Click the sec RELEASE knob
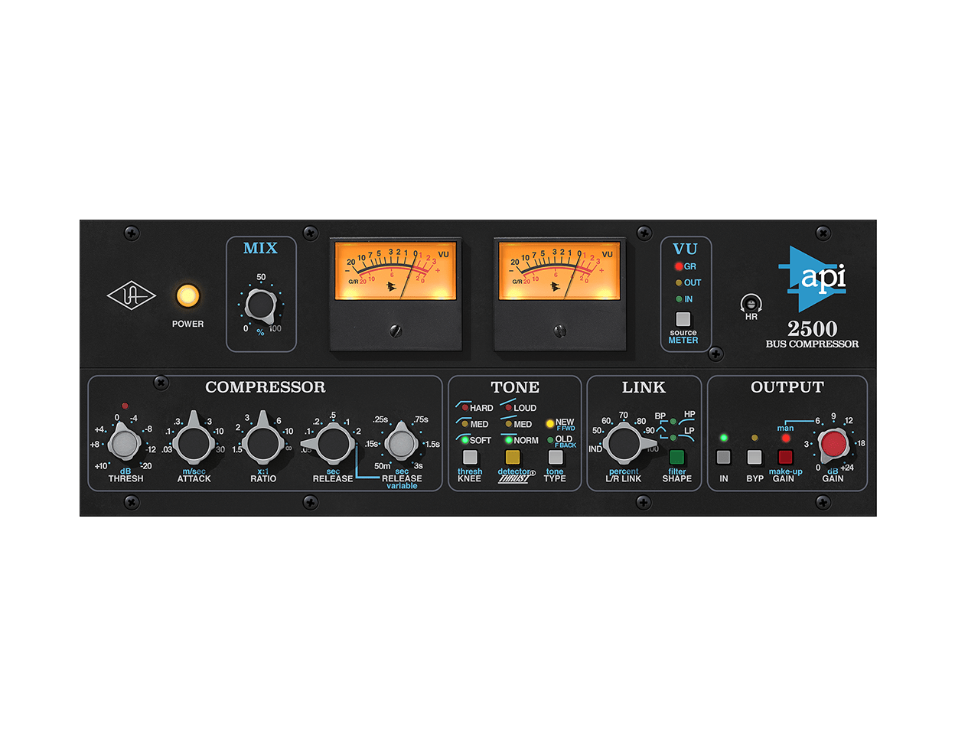Screen dimensions: 955x750 333,442
